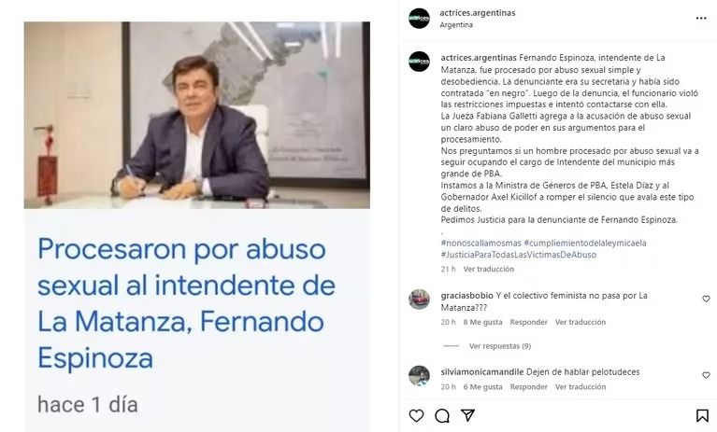The width and height of the screenshot is (717, 432).
Task: Like the post with the heart icon
Action: 416,415
